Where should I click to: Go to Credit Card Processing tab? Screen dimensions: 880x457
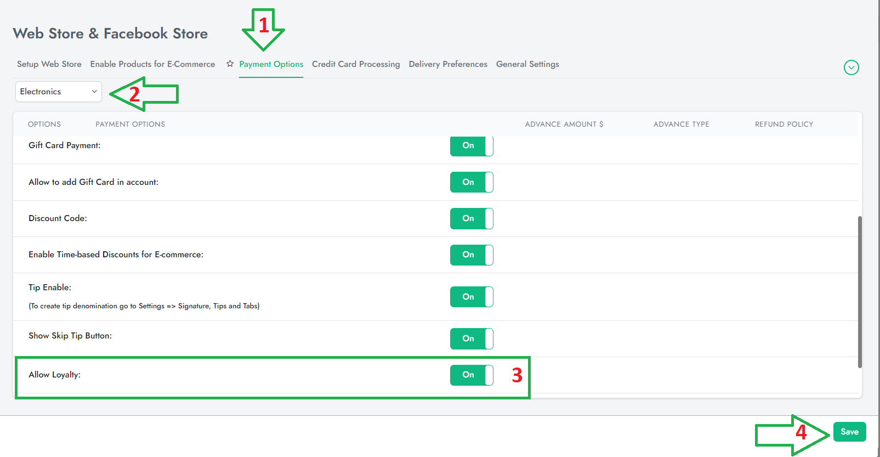pyautogui.click(x=356, y=64)
